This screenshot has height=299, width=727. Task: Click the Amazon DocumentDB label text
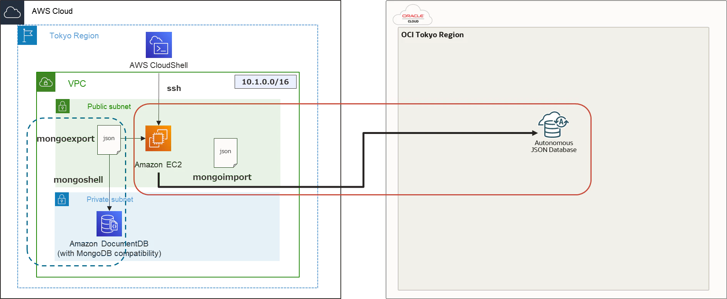point(109,244)
